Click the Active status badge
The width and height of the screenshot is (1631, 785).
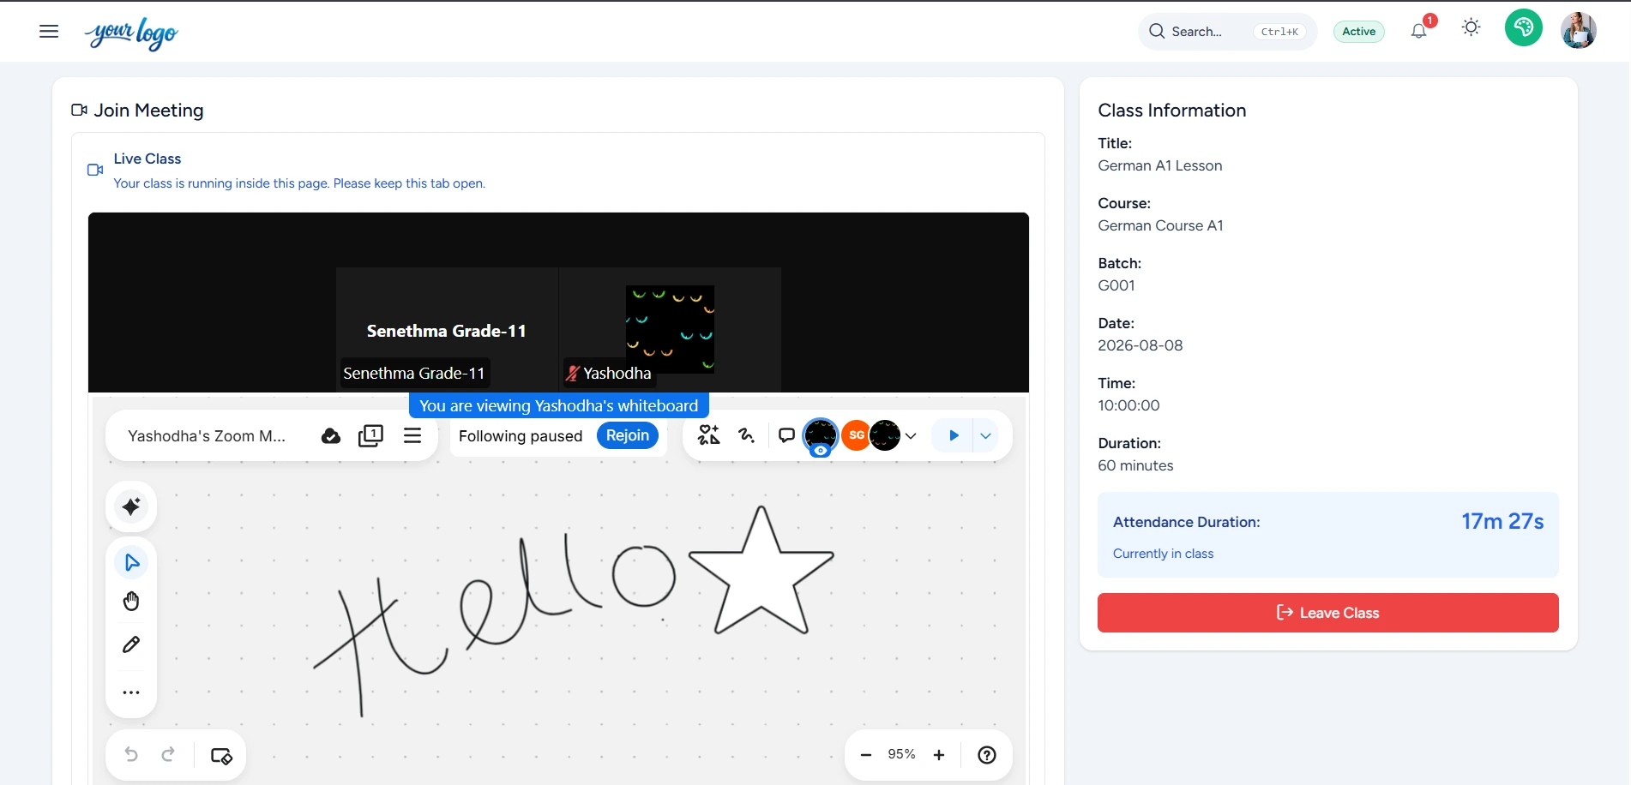[1359, 32]
